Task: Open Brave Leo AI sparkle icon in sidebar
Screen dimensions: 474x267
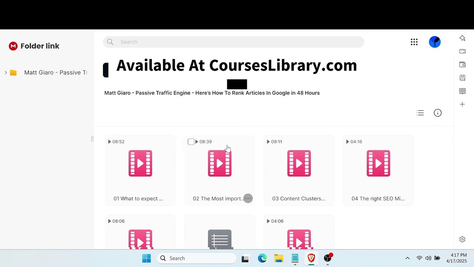Action: pyautogui.click(x=463, y=38)
